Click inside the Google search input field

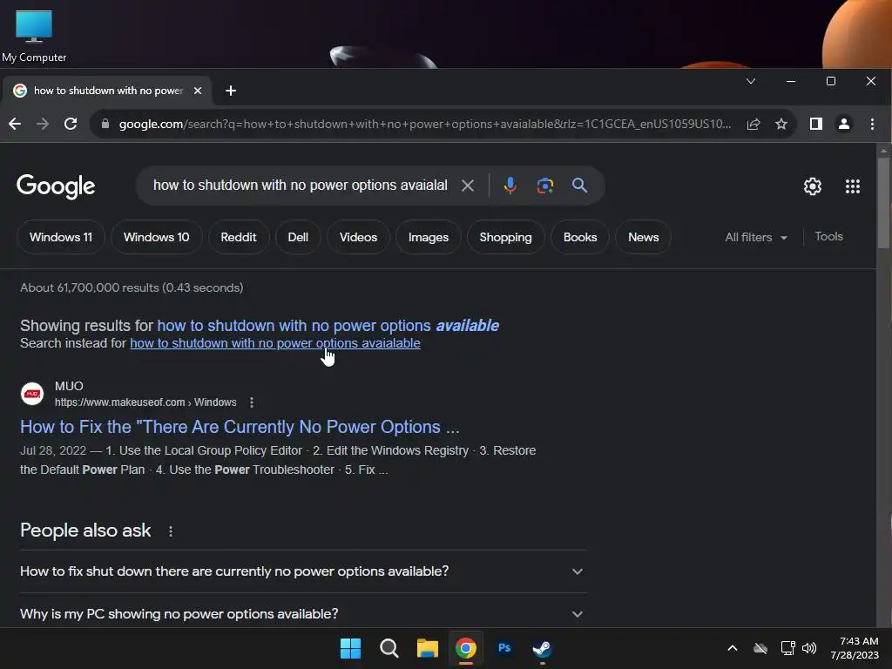pyautogui.click(x=301, y=186)
